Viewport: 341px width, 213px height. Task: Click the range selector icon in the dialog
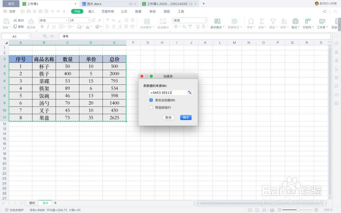point(190,92)
